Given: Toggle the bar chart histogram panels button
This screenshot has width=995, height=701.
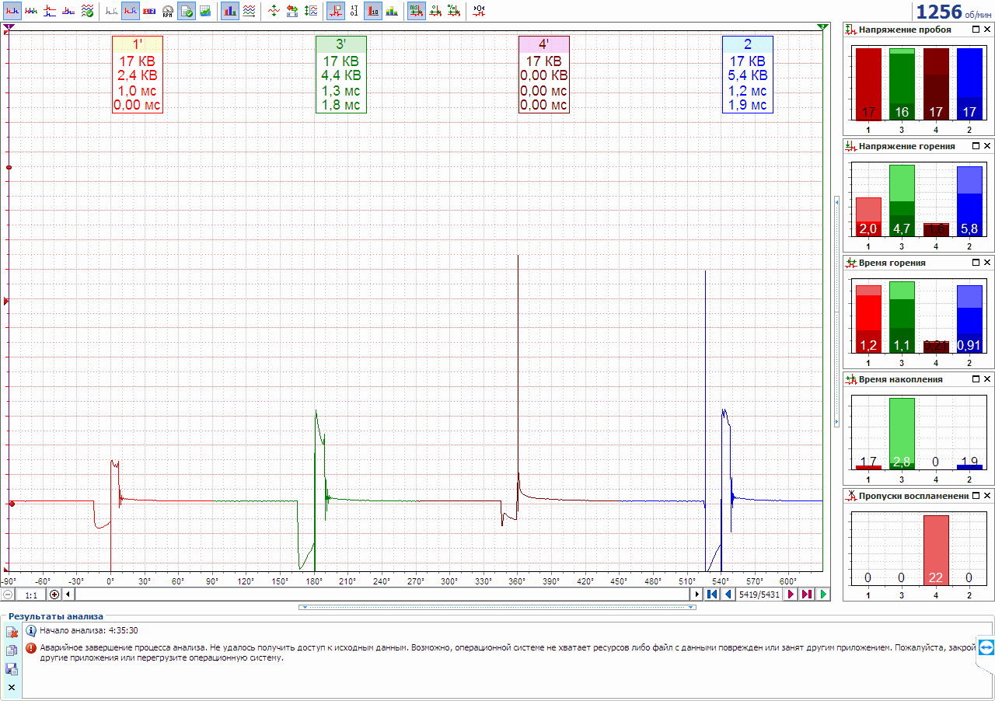Looking at the screenshot, I should pos(230,11).
